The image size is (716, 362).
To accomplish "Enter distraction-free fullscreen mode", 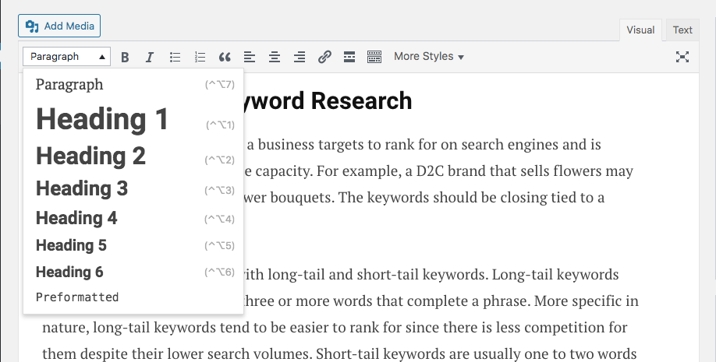I will click(x=682, y=57).
